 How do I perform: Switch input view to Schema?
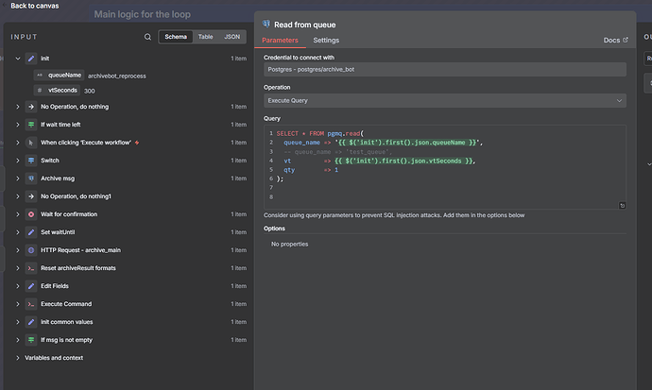[176, 37]
